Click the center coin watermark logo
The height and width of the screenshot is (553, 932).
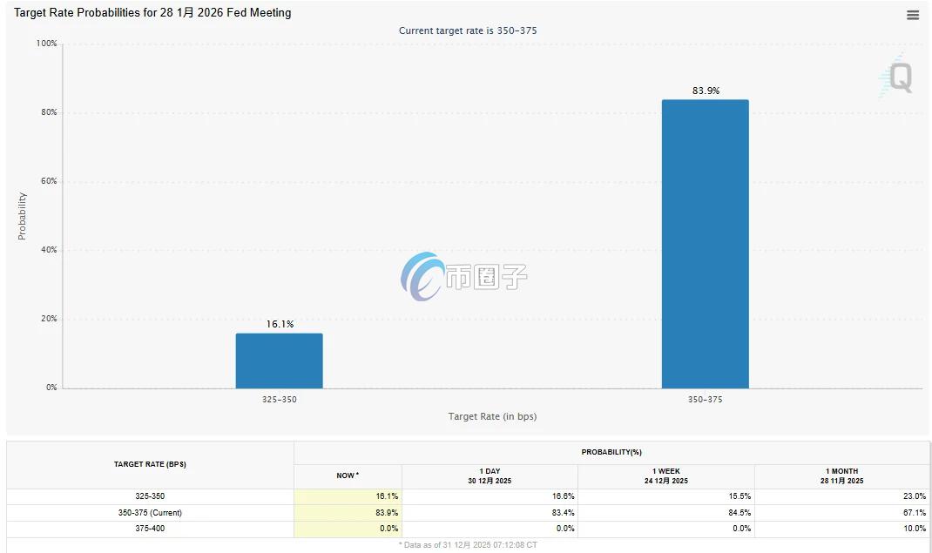464,277
